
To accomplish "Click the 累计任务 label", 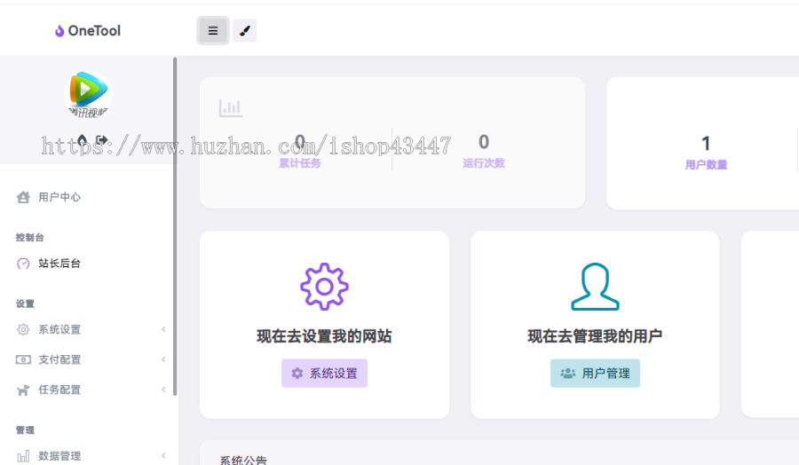I will 300,163.
